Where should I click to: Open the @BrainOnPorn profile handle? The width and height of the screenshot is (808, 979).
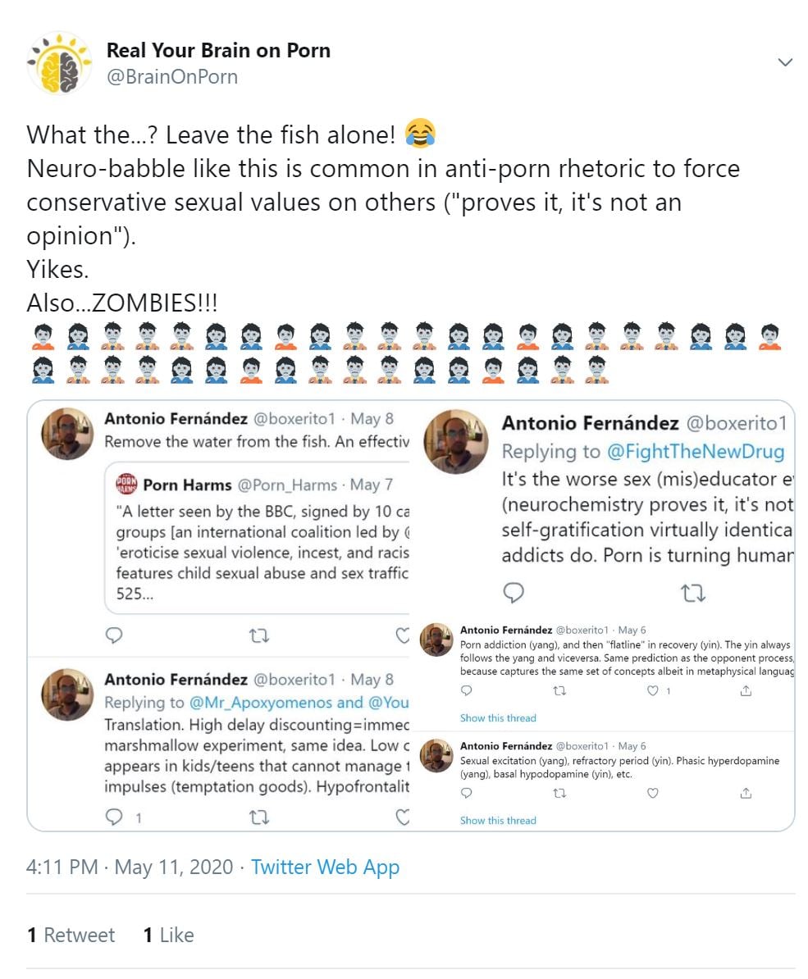point(171,77)
